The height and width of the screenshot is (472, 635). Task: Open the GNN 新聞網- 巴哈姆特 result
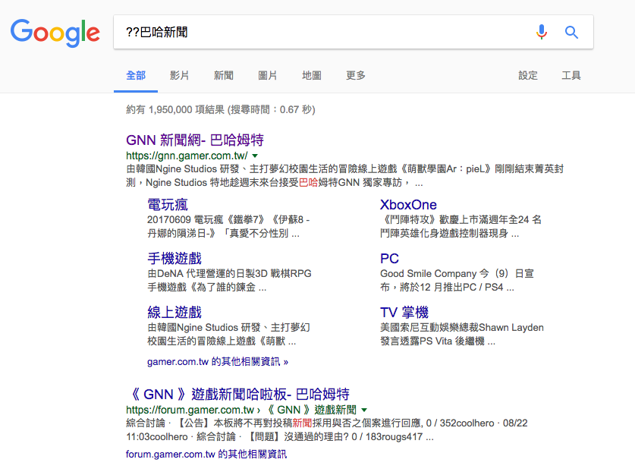click(x=195, y=140)
